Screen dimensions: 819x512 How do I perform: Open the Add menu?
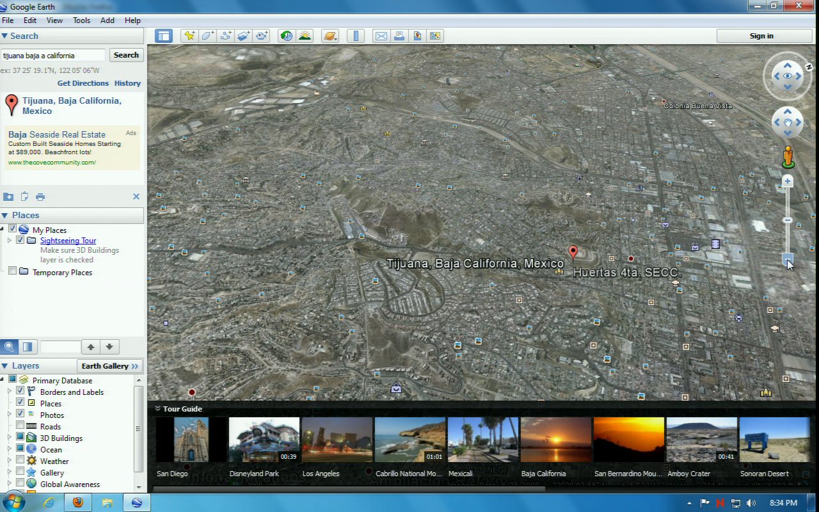pyautogui.click(x=107, y=20)
